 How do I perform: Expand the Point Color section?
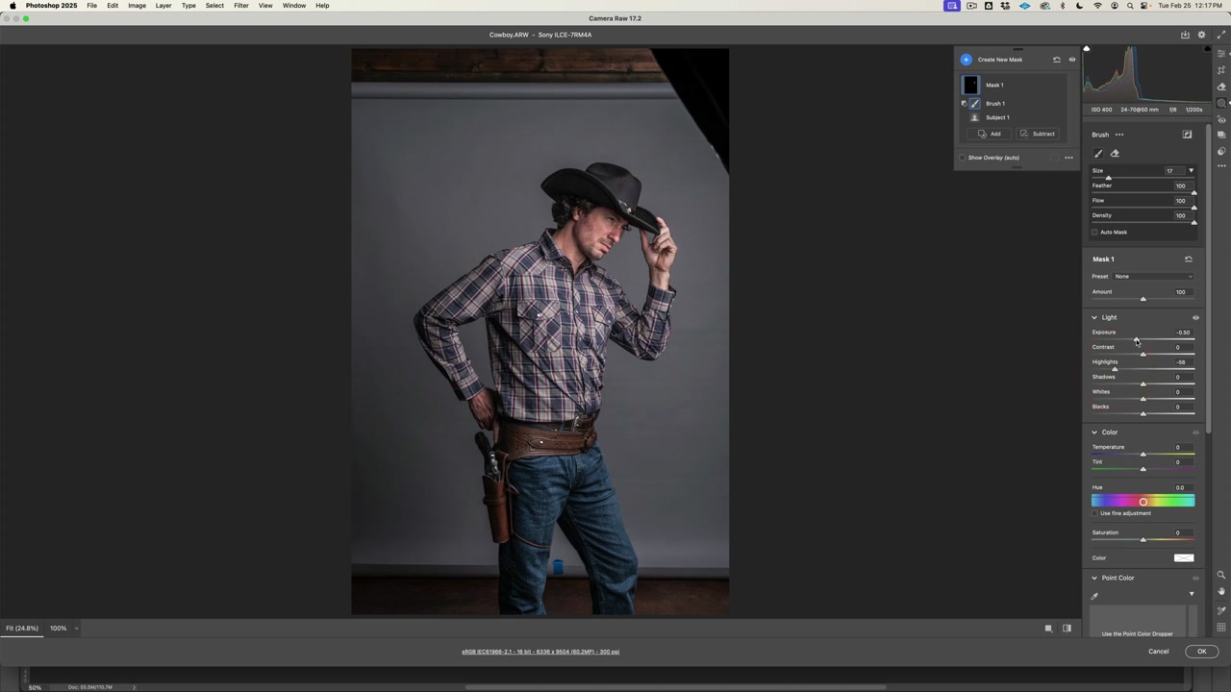click(x=1093, y=578)
